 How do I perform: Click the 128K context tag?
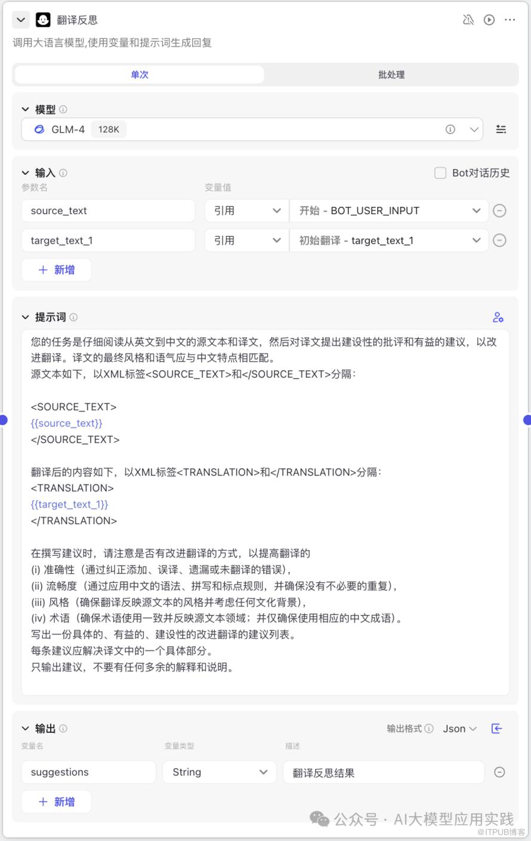coord(109,129)
